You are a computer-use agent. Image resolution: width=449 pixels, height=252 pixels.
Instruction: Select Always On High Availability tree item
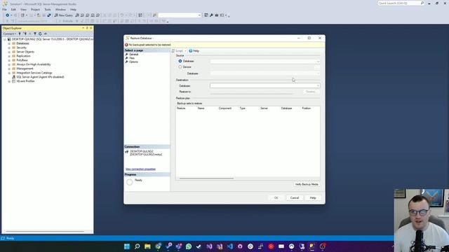pyautogui.click(x=34, y=64)
